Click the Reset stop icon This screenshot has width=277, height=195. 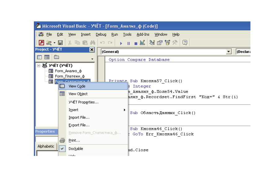click(136, 43)
